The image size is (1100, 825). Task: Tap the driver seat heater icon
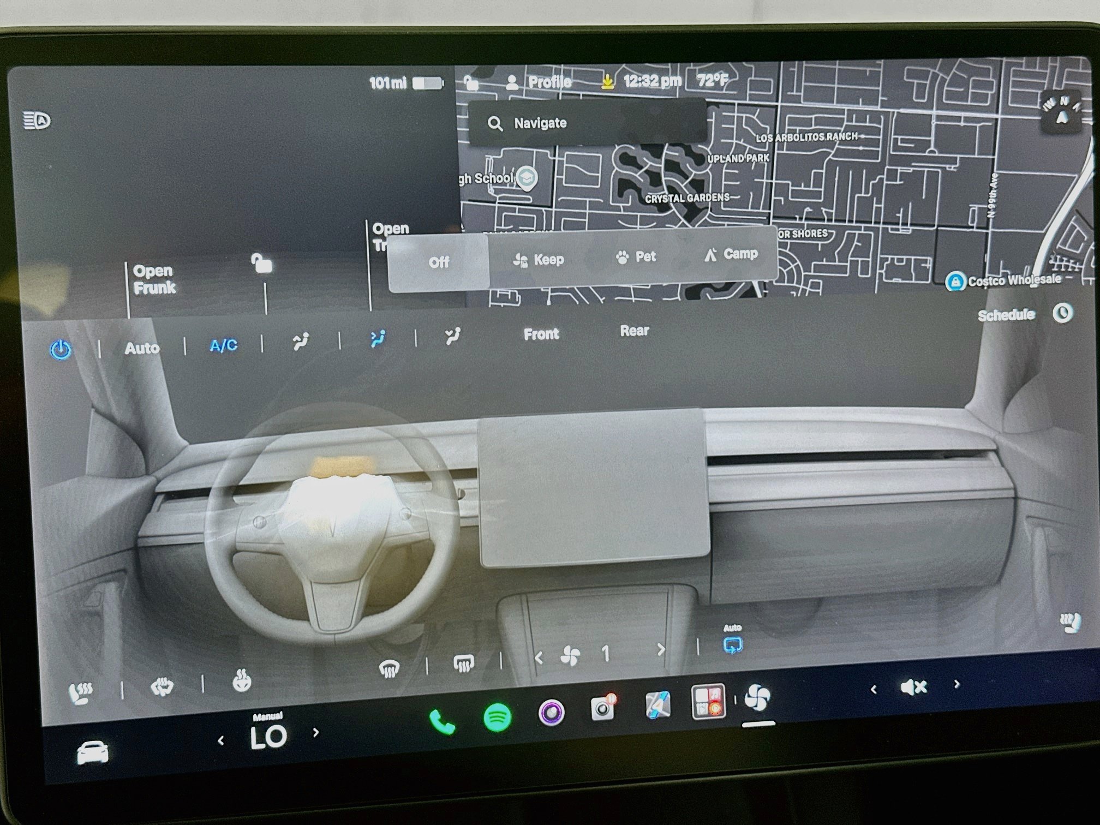coord(80,694)
